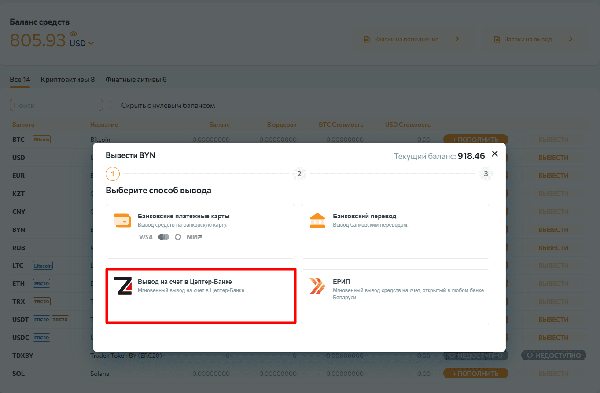Sort by Название column header
The image size is (600, 393).
tap(104, 125)
